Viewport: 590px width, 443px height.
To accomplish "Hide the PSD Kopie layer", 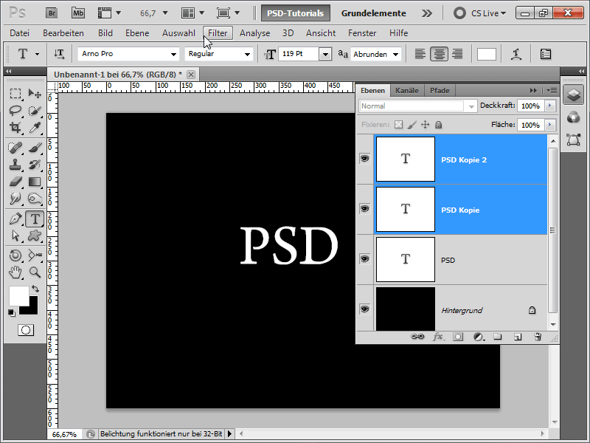I will tap(364, 209).
